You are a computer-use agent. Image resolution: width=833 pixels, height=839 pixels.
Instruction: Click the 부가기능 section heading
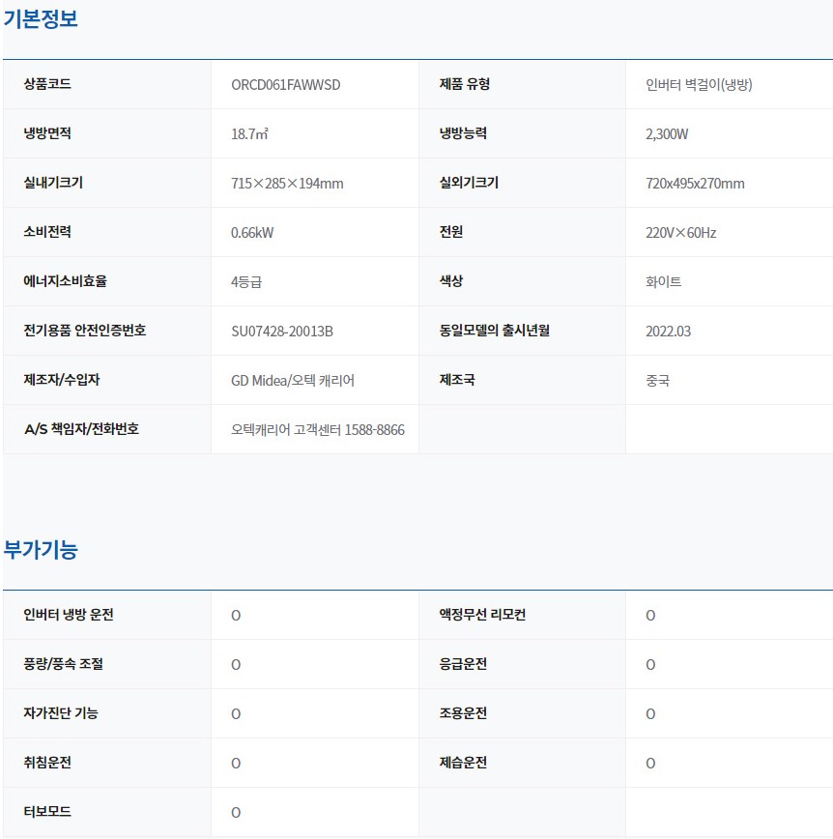pos(41,550)
